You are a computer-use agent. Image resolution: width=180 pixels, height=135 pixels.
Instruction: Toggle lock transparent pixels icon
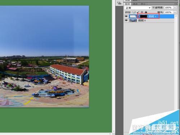click(x=134, y=12)
